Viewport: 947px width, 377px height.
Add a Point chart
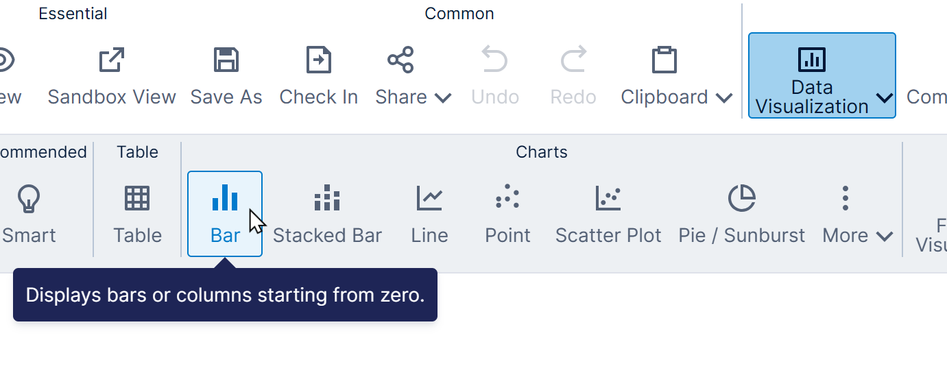click(x=507, y=213)
